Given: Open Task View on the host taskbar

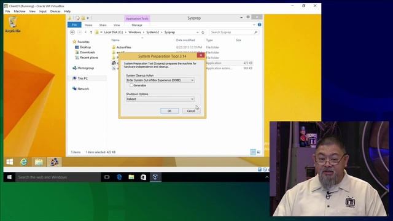Looking at the screenshot, I should (107, 177).
